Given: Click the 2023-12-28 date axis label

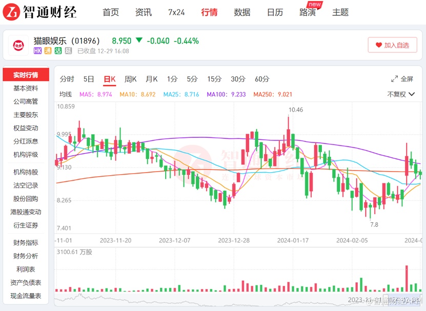Looking at the screenshot, I should [234, 241].
